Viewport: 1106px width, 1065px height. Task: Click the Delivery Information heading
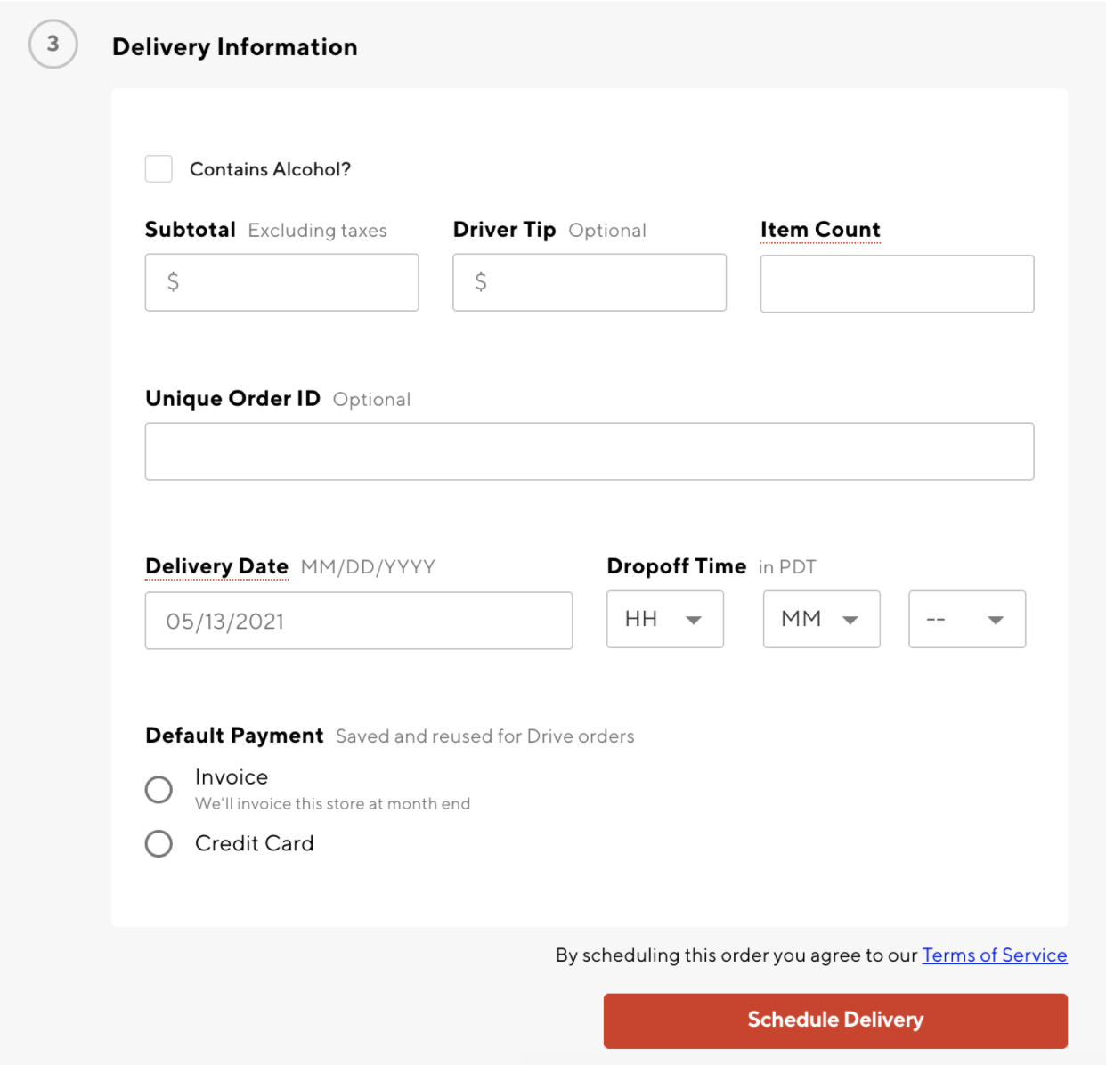coord(234,46)
